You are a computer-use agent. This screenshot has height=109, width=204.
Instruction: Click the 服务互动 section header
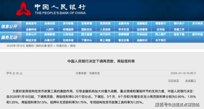pos(9,37)
